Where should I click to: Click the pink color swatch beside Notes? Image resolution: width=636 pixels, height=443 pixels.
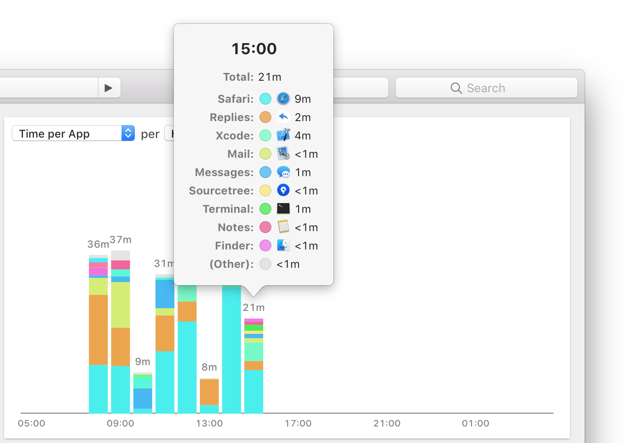265,227
